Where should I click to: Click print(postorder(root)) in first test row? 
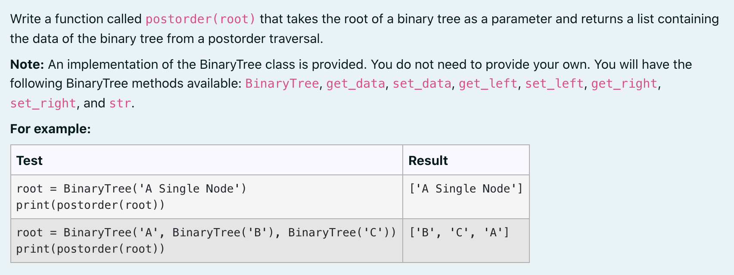pyautogui.click(x=90, y=205)
